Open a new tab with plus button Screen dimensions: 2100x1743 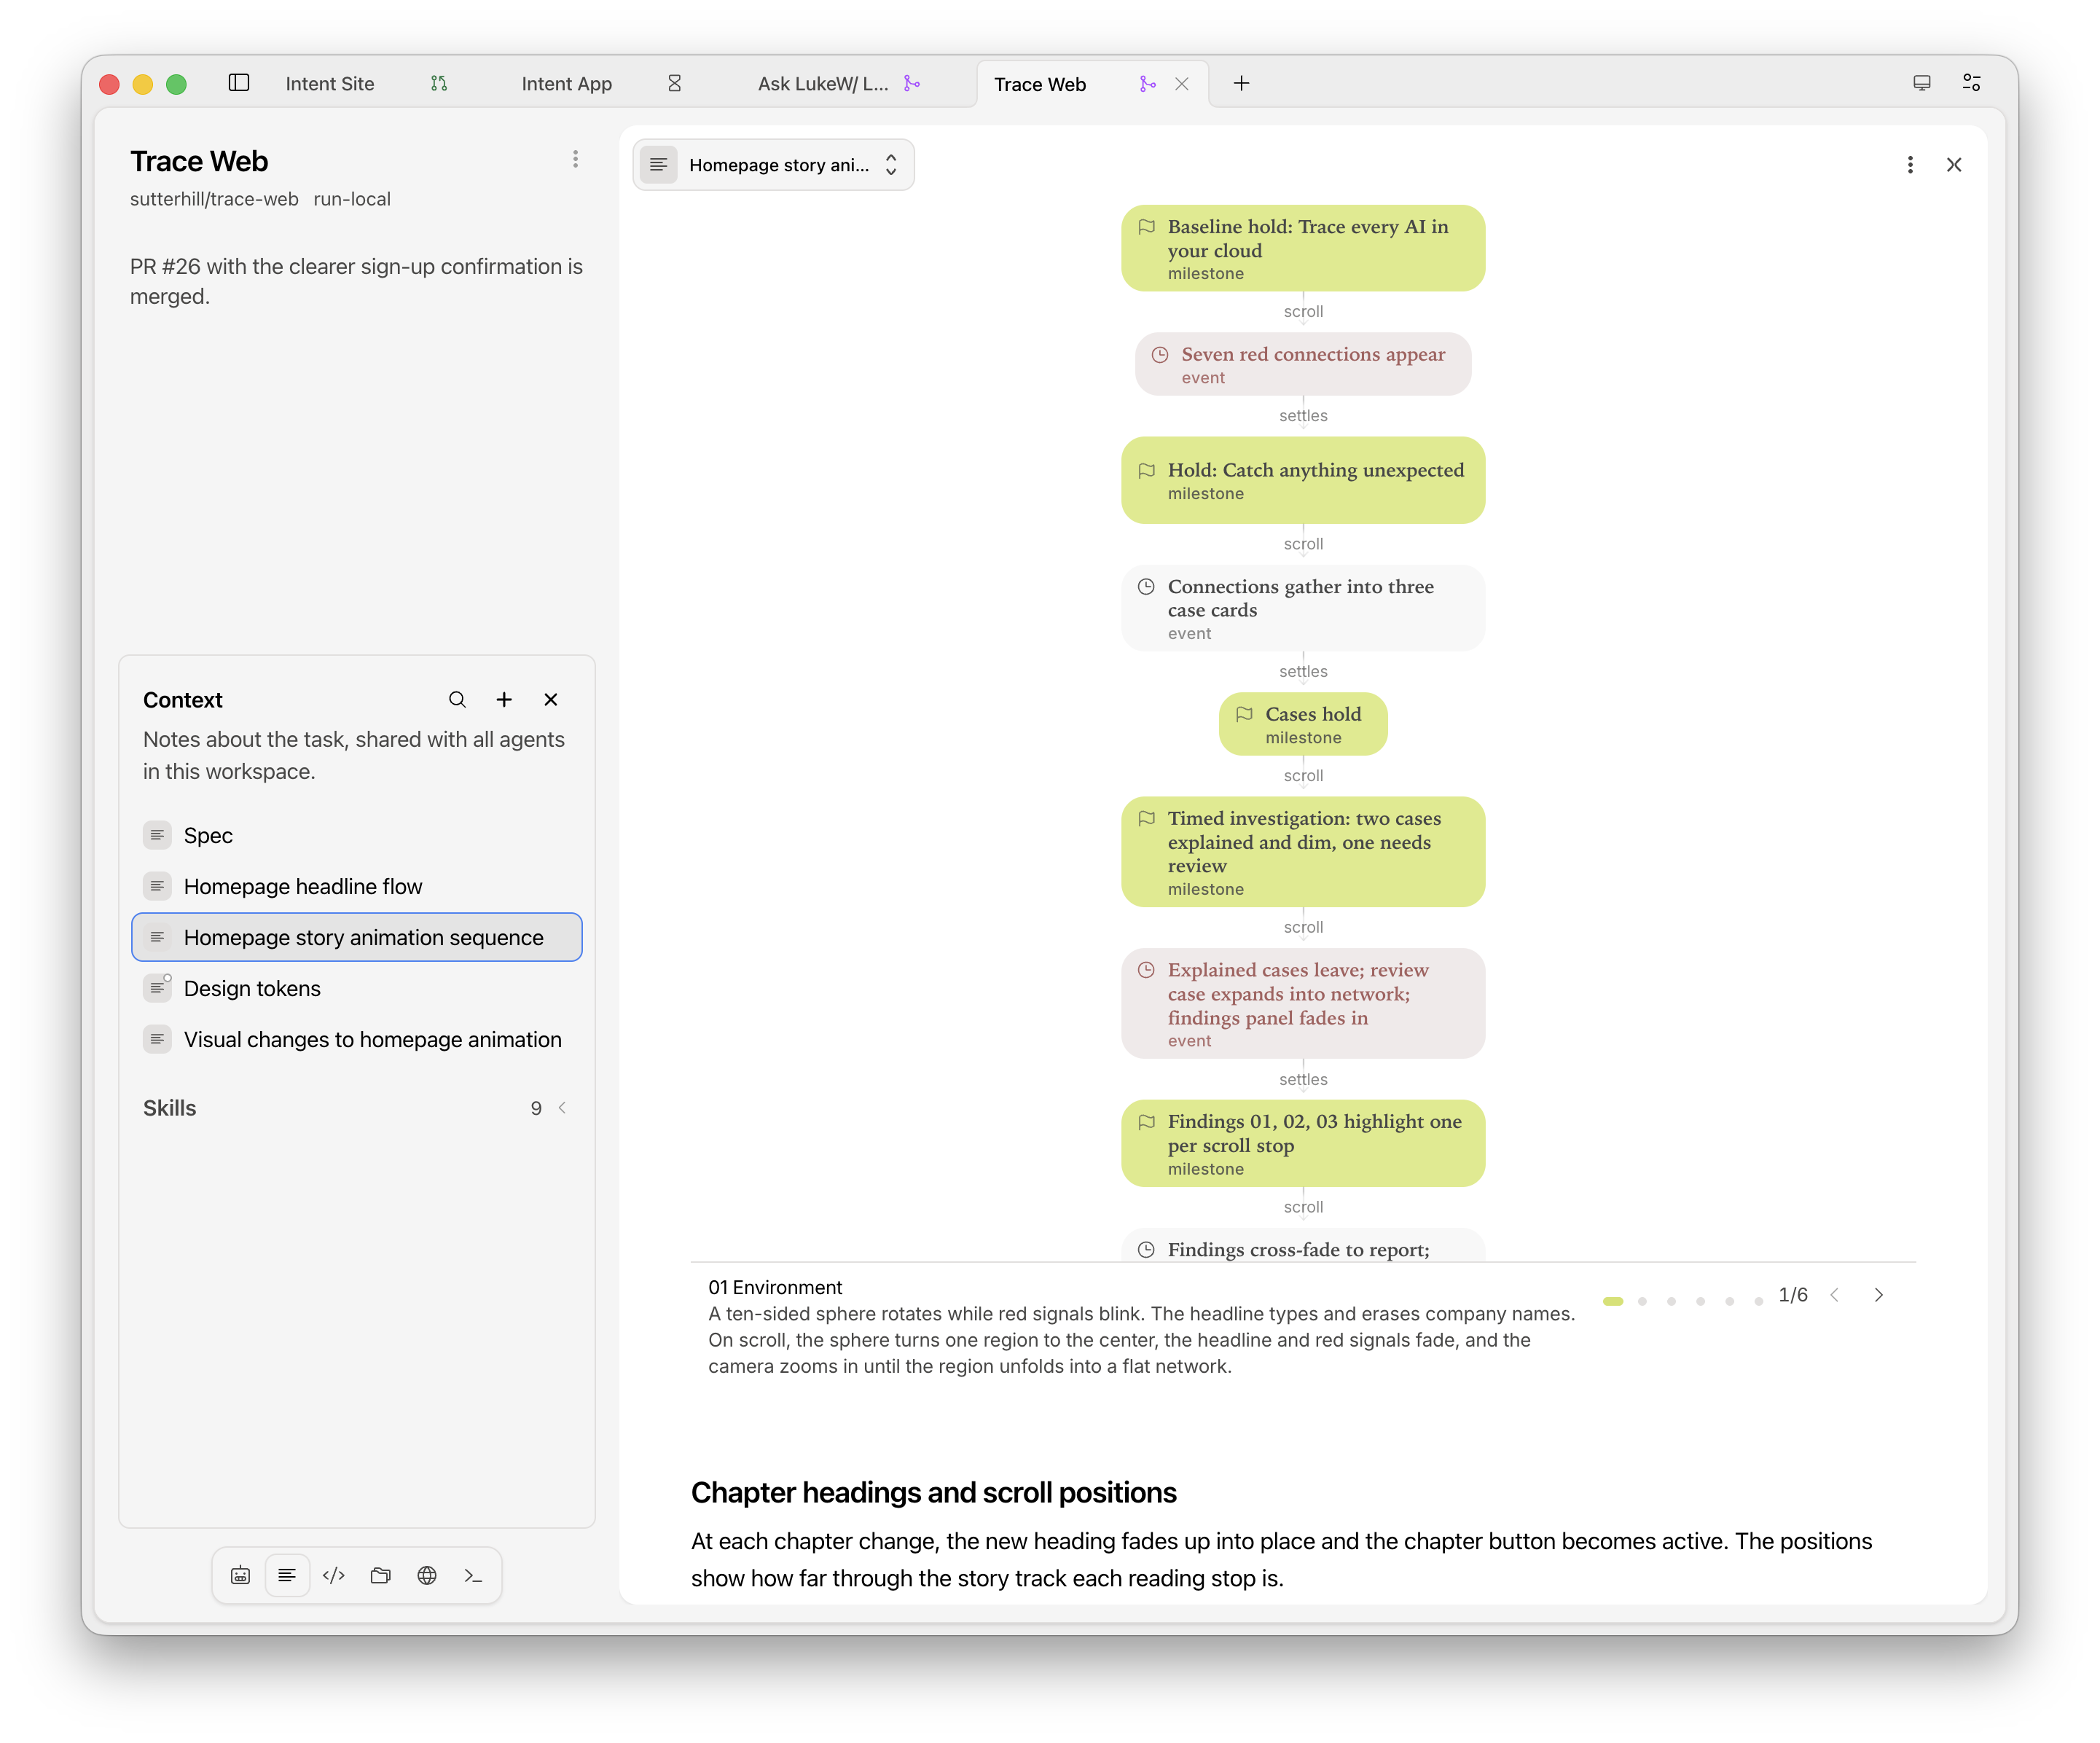pos(1241,83)
